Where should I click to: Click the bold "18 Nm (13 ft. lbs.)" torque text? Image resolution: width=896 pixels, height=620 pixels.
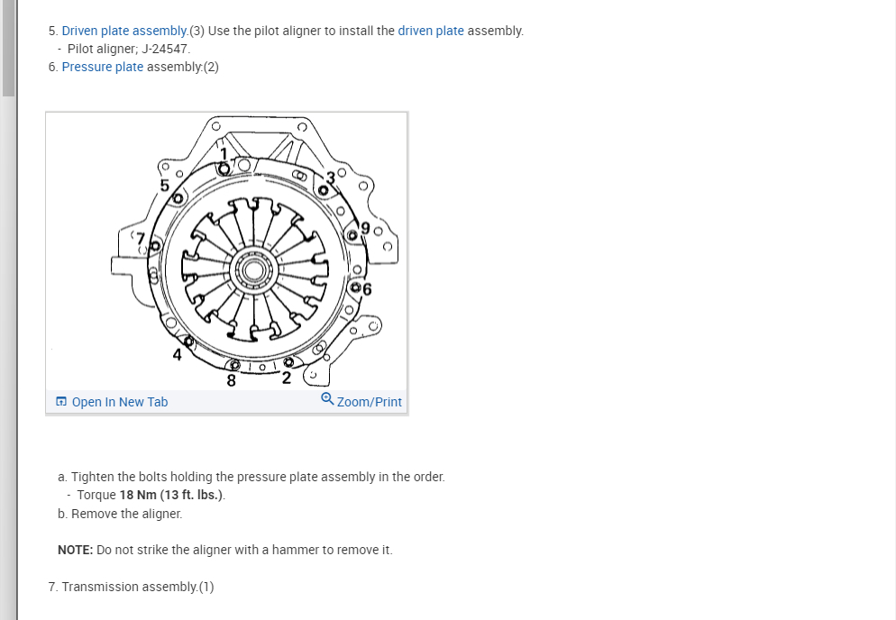tap(171, 495)
